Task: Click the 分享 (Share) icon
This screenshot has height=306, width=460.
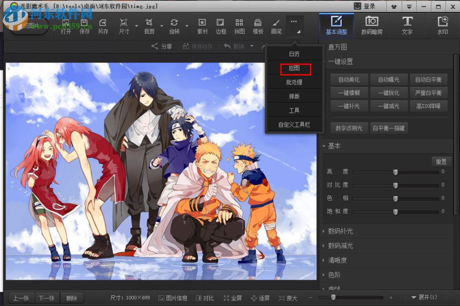Action: coord(162,46)
